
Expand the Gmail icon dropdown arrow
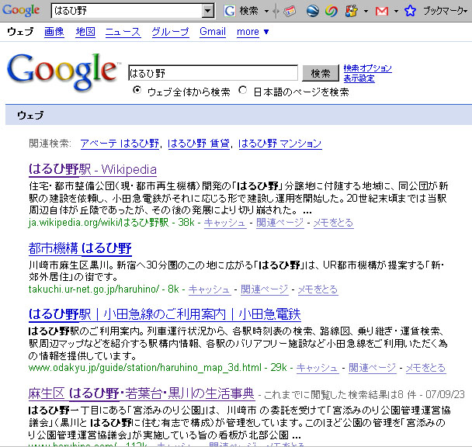click(396, 11)
